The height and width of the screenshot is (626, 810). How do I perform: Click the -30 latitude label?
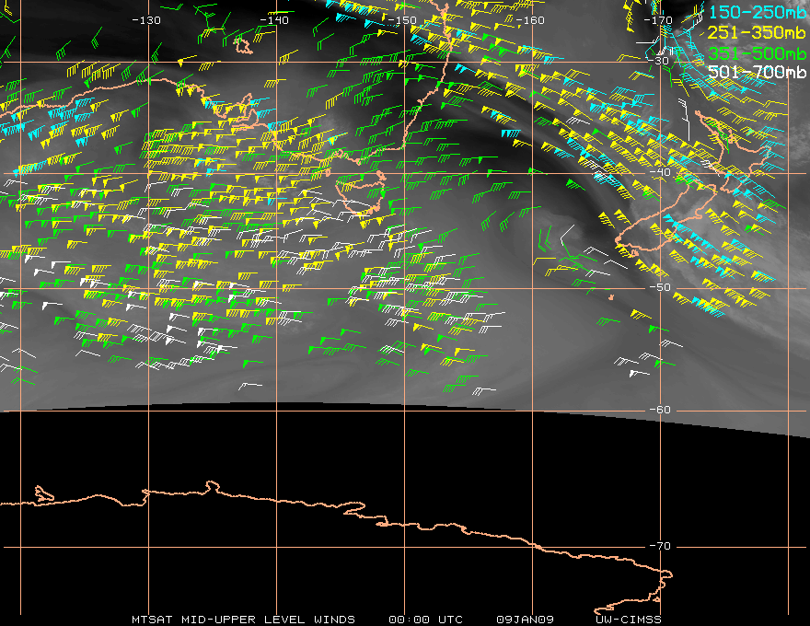(x=658, y=61)
